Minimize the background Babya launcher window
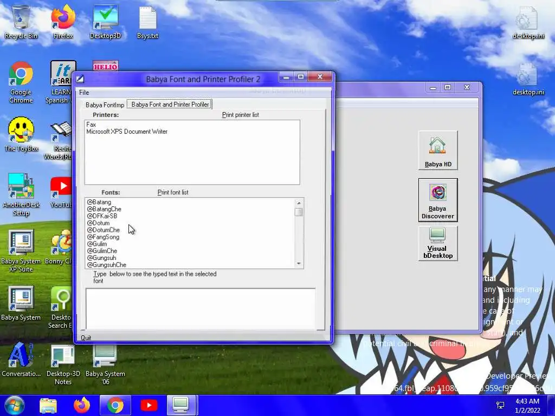 pyautogui.click(x=433, y=88)
